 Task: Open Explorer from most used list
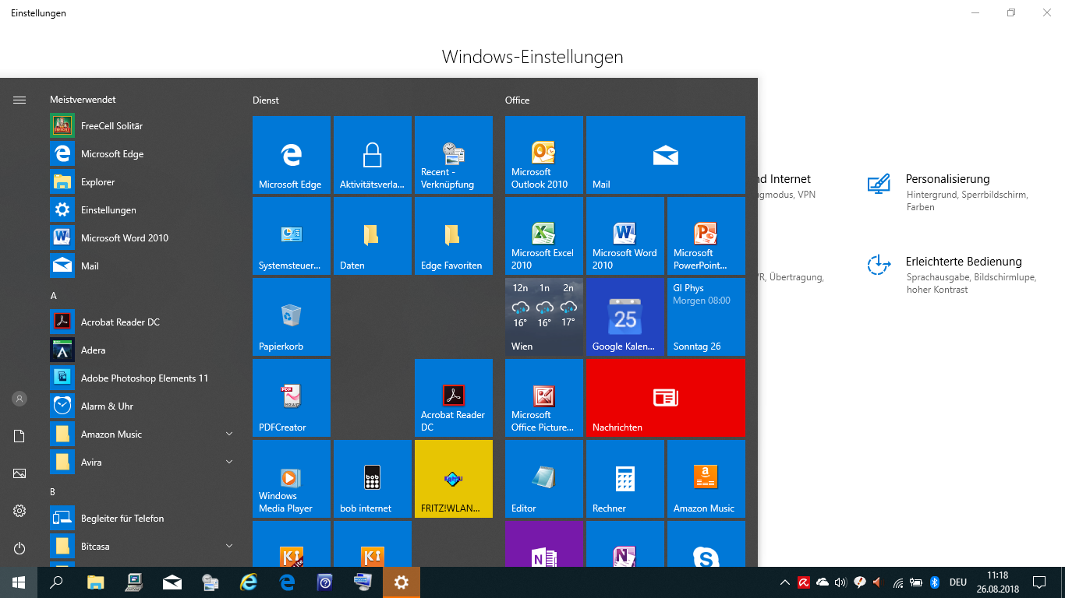[x=143, y=181]
